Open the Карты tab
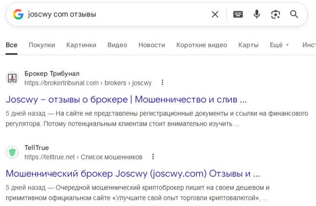The height and width of the screenshot is (206, 316). [248, 45]
